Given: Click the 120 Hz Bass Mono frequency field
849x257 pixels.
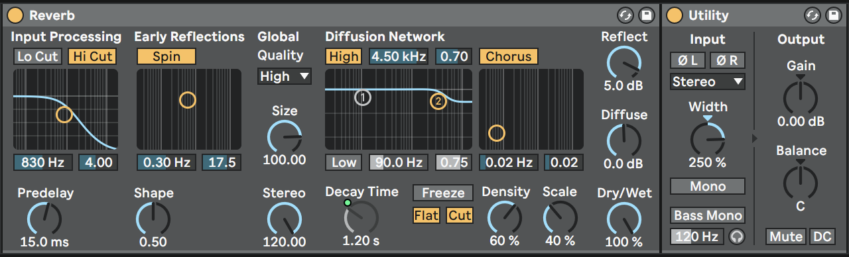Looking at the screenshot, I should point(696,236).
